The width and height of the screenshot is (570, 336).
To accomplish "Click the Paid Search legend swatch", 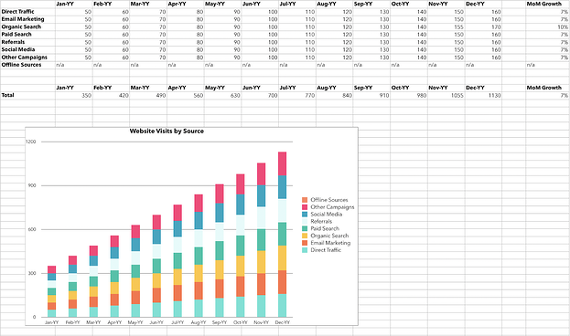I will tap(305, 228).
